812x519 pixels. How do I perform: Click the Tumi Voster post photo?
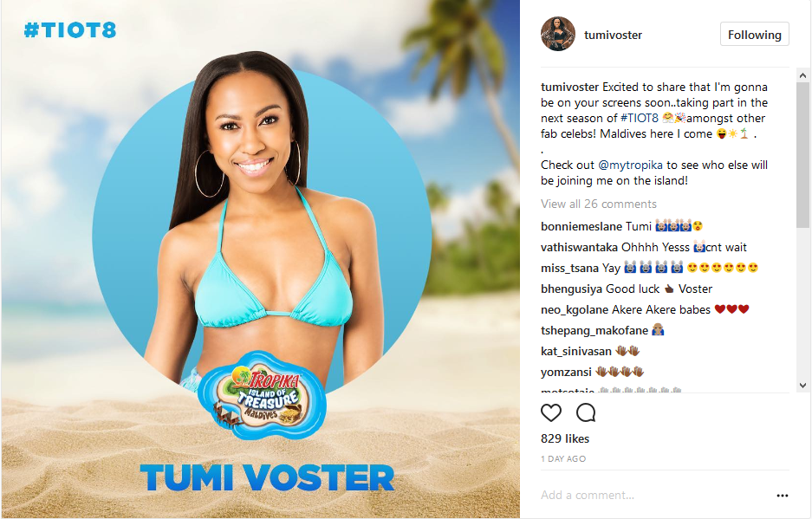coord(261,259)
